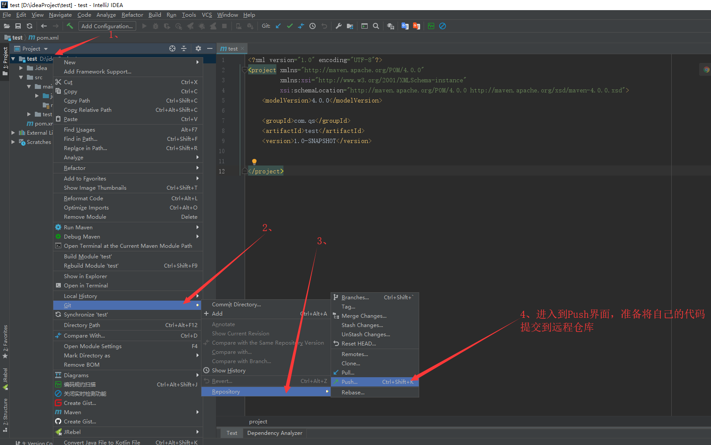This screenshot has height=445, width=711.
Task: Collapse the src folder node
Action: tap(21, 77)
